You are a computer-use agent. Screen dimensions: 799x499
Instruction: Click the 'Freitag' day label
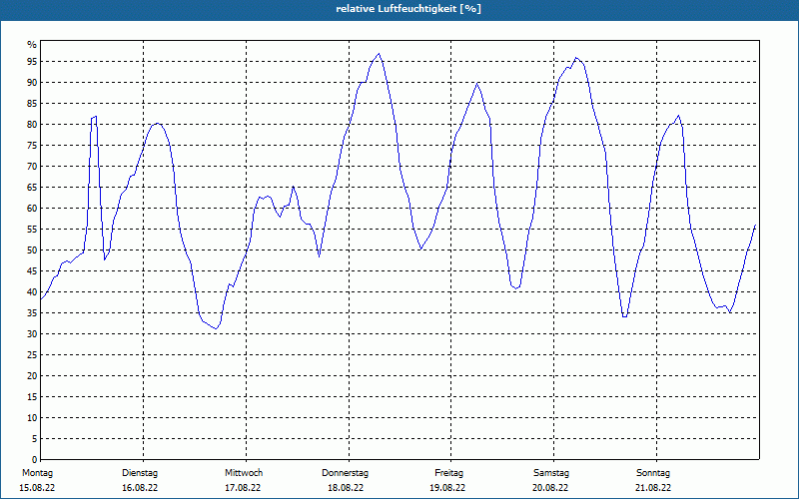(x=448, y=473)
